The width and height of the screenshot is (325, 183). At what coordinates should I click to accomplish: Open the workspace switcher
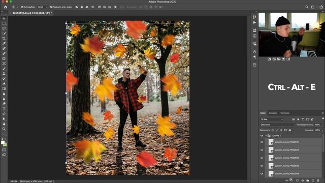tap(313, 7)
